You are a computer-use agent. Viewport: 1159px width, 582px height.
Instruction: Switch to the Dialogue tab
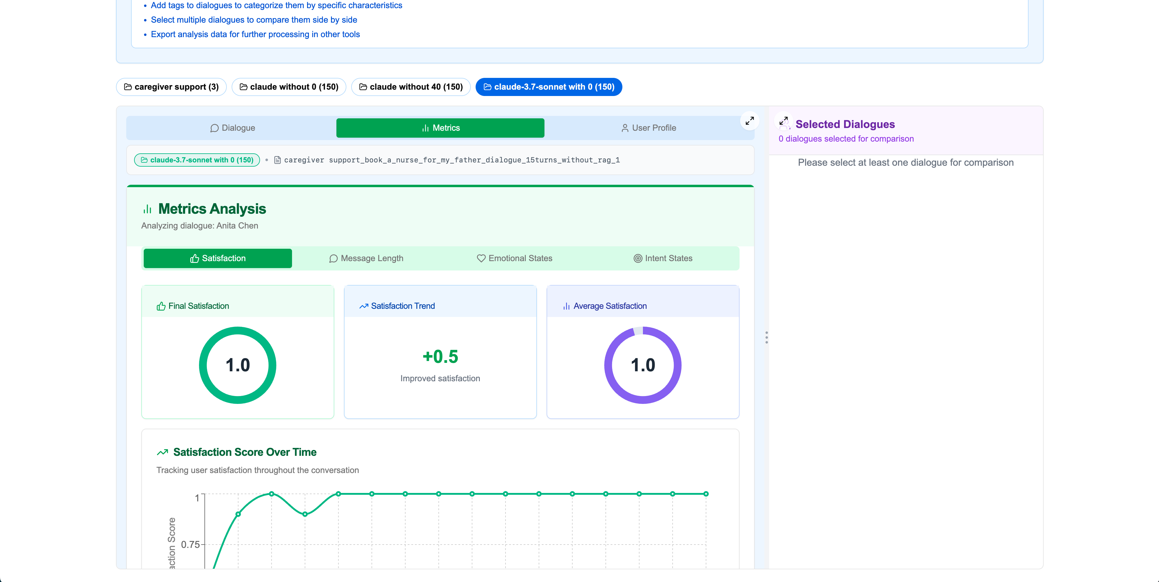232,128
